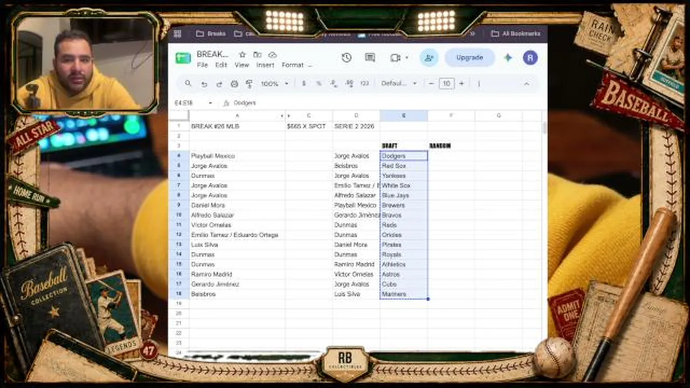Open more number formats 123
Image resolution: width=690 pixels, height=388 pixels.
[364, 84]
